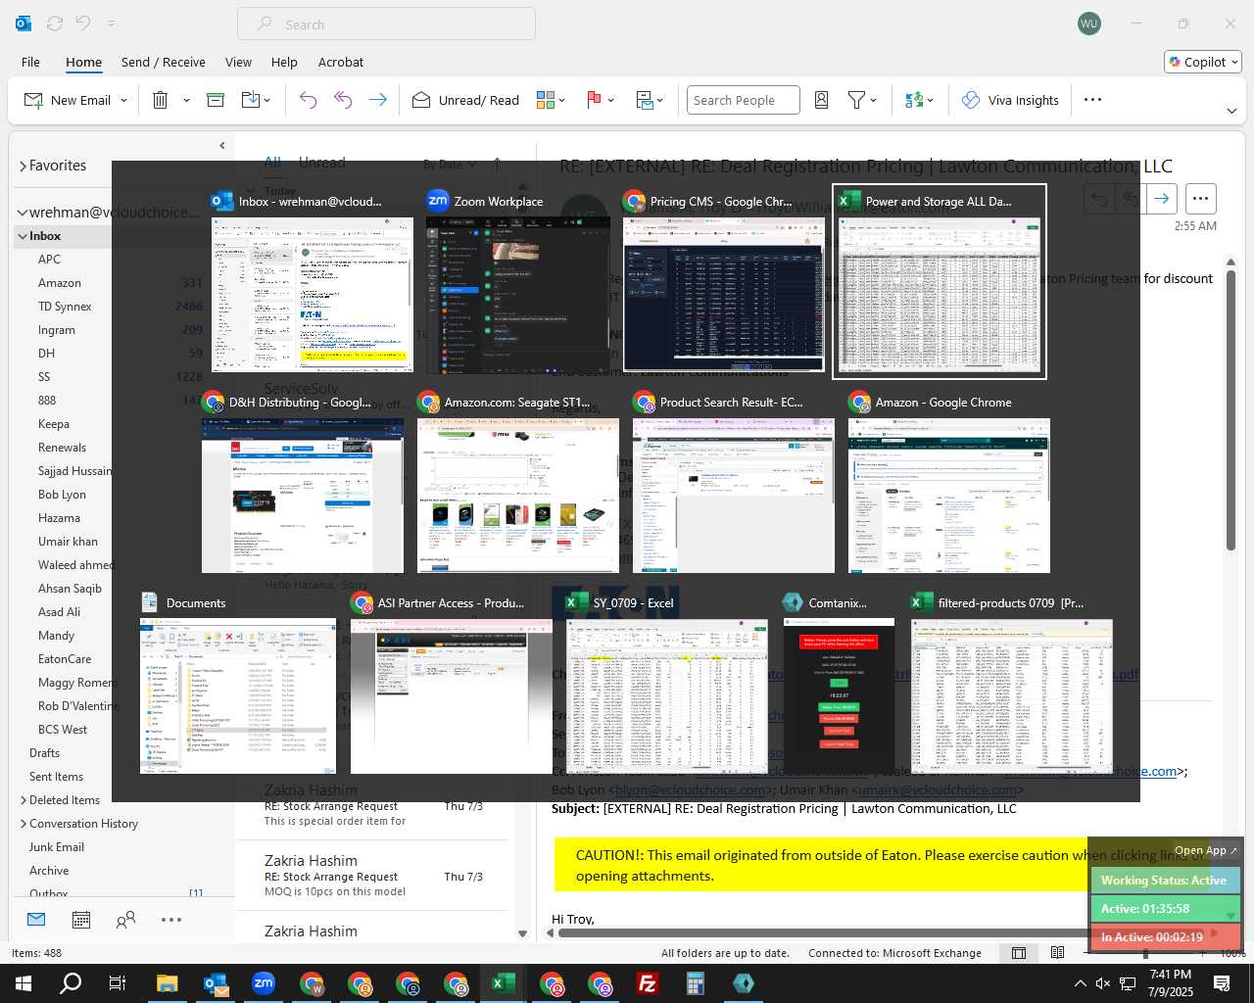Open the Calculator icon in the taskbar
The width and height of the screenshot is (1254, 1003).
click(x=695, y=983)
